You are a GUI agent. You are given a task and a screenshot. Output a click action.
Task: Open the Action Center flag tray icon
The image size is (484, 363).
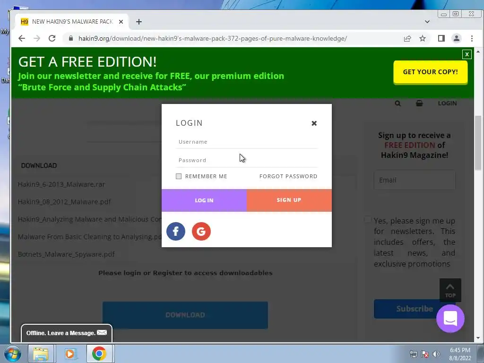(x=425, y=354)
